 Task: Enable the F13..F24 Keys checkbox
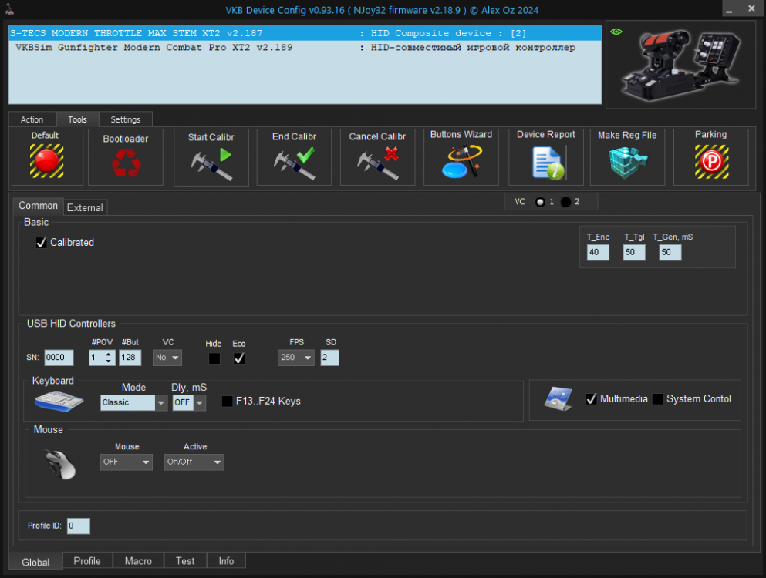pyautogui.click(x=228, y=402)
